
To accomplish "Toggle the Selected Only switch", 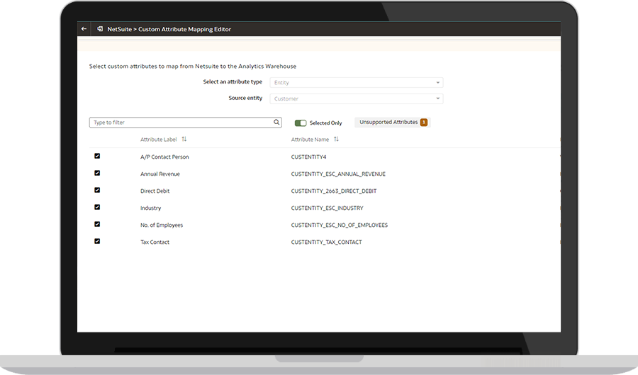I will pyautogui.click(x=301, y=123).
